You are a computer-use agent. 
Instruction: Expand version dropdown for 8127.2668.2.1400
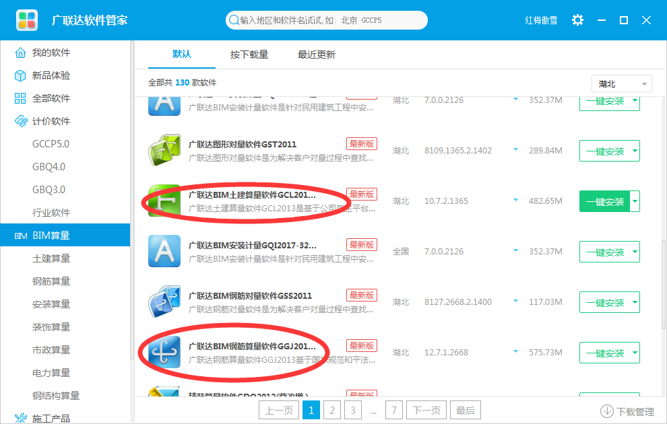515,302
